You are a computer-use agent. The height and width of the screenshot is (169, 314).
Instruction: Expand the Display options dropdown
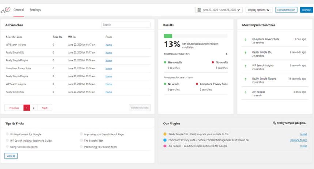coord(259,10)
